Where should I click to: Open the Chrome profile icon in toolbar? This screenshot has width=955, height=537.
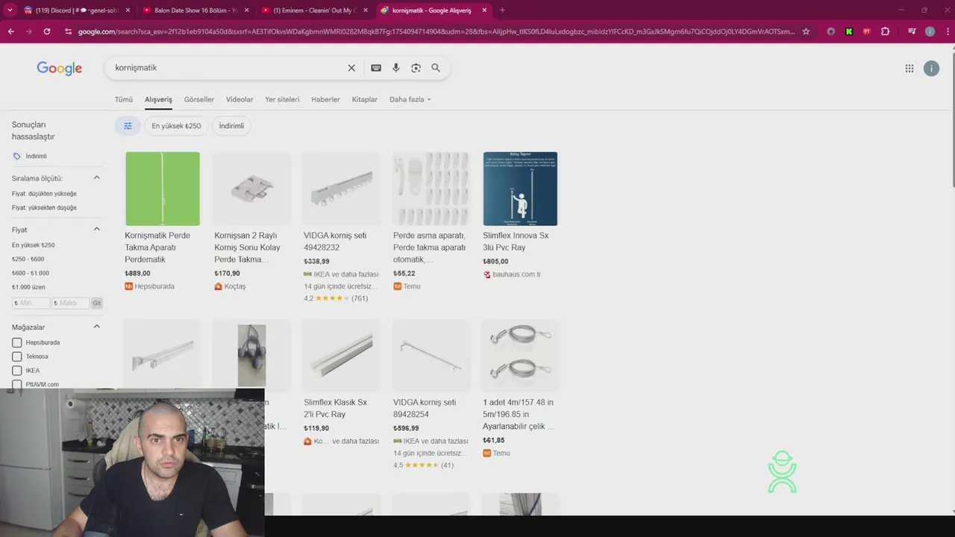(x=930, y=31)
